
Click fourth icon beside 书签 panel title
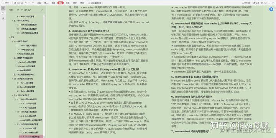[30, 10]
